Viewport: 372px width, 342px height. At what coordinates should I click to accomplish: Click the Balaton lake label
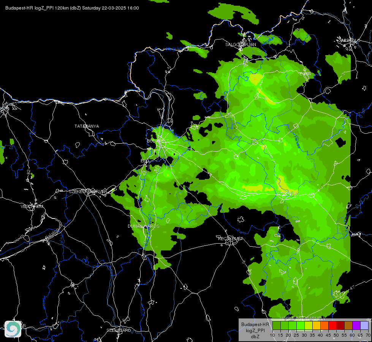51,234
